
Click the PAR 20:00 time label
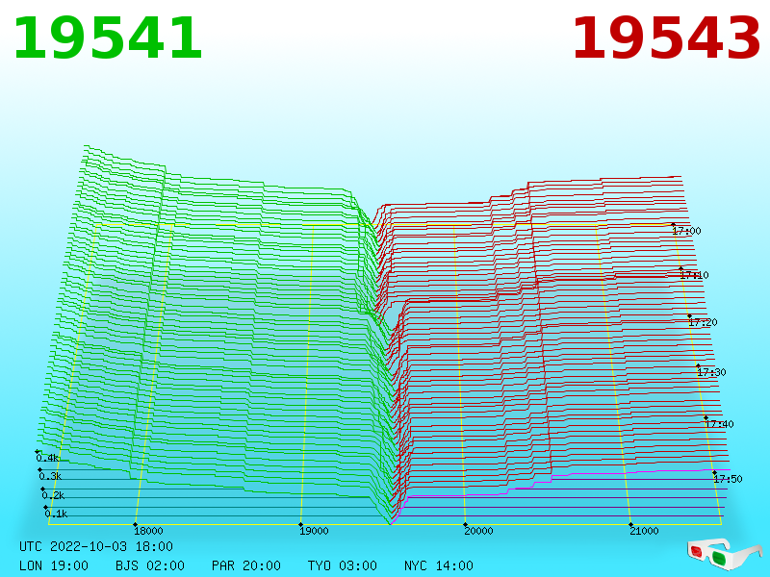pos(246,565)
